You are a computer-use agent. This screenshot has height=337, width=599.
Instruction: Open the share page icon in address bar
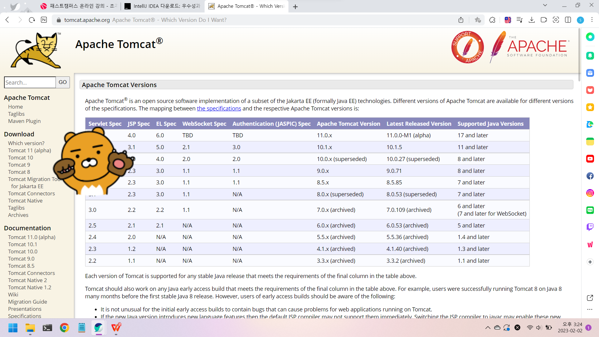point(461,20)
